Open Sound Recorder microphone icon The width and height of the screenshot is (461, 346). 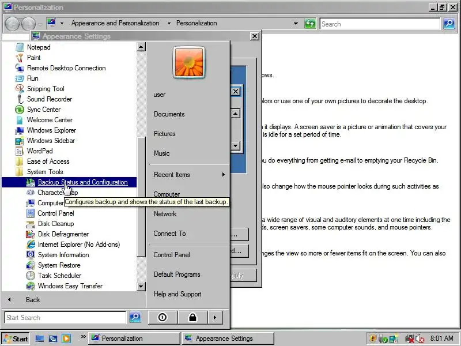(x=20, y=99)
